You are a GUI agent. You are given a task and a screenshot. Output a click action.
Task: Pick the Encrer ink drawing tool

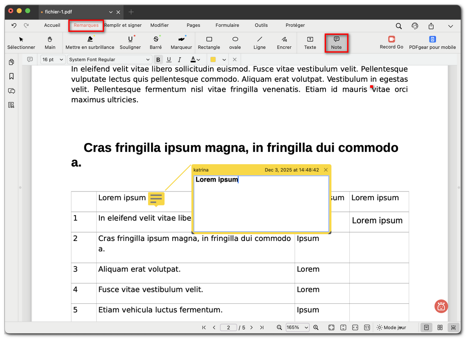pos(284,42)
